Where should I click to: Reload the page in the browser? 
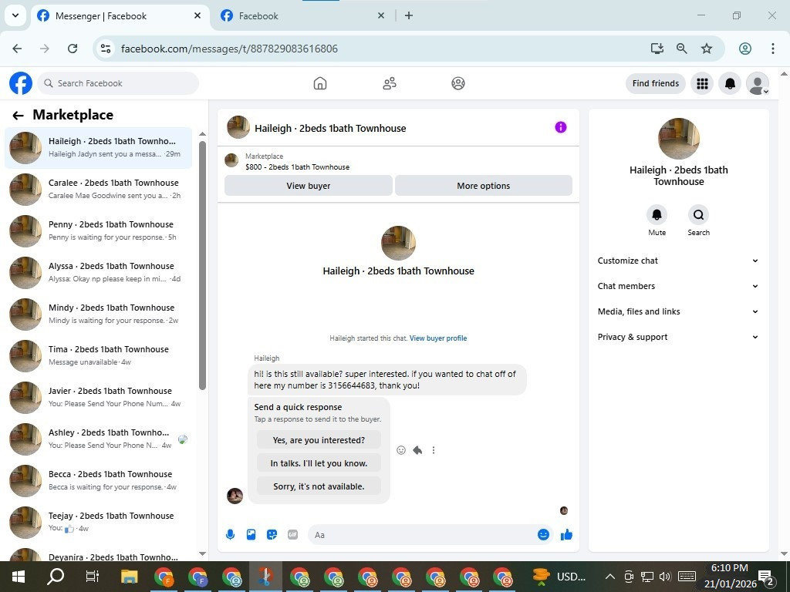[73, 49]
